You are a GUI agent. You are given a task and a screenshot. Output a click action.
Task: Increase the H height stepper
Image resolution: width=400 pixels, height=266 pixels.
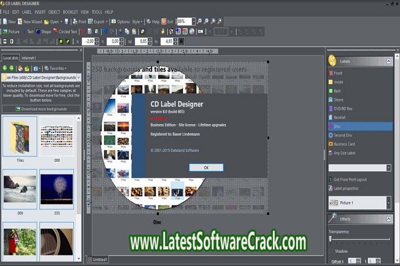pyautogui.click(x=176, y=40)
